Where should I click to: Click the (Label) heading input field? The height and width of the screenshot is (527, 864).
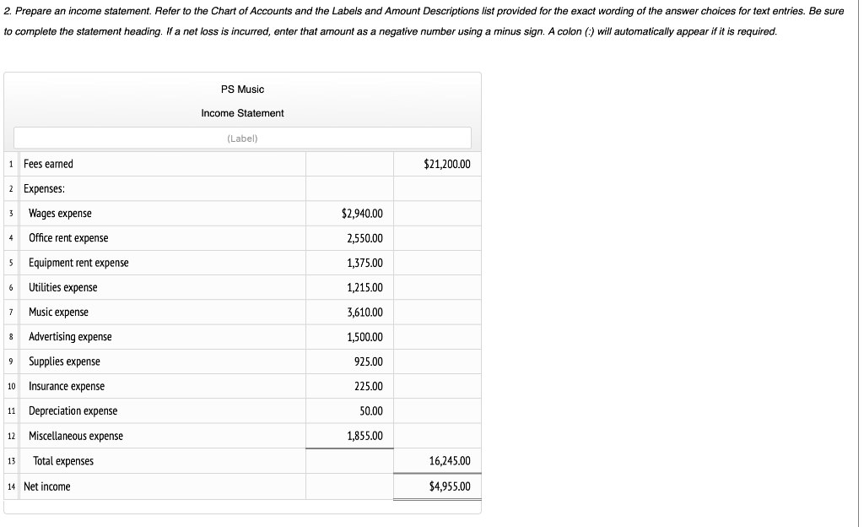(241, 138)
